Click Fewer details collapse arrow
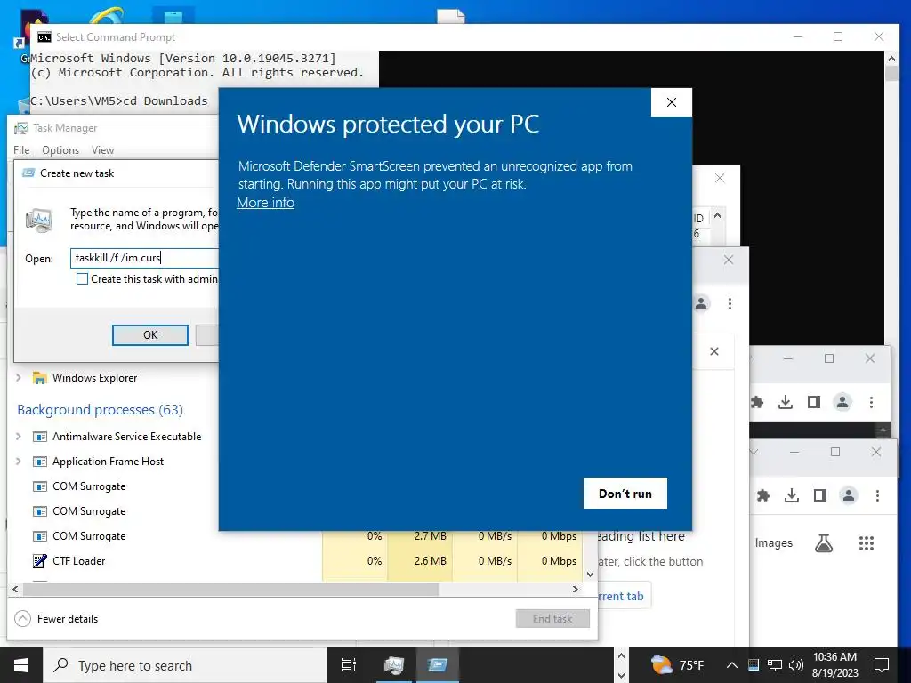The width and height of the screenshot is (911, 683). (x=22, y=619)
